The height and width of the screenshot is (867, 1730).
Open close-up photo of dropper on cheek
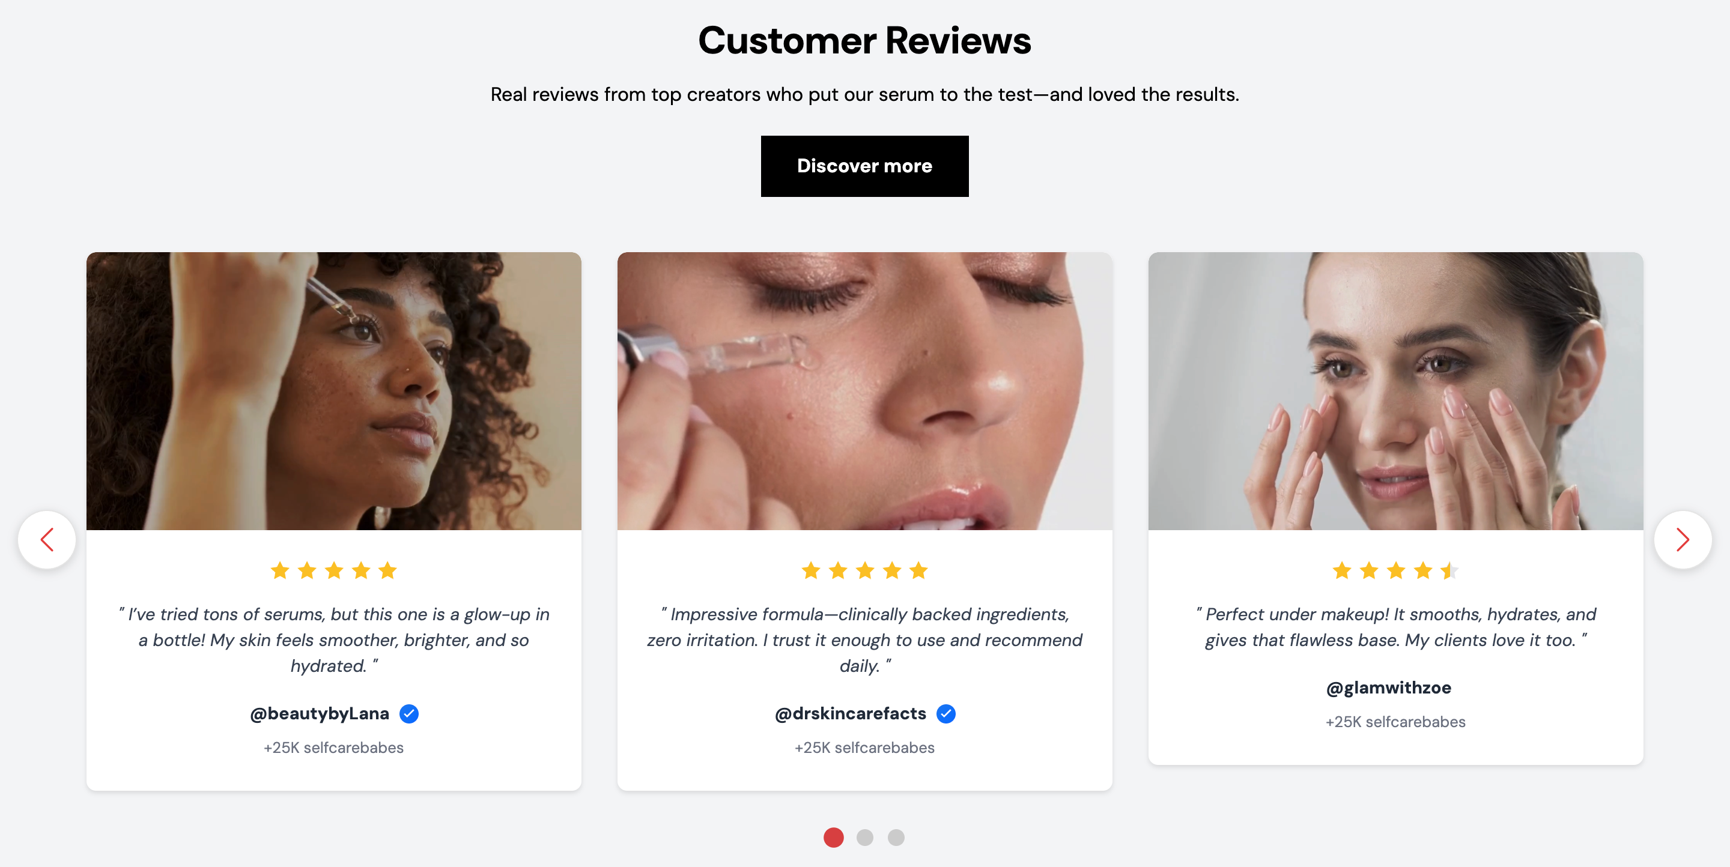click(864, 391)
